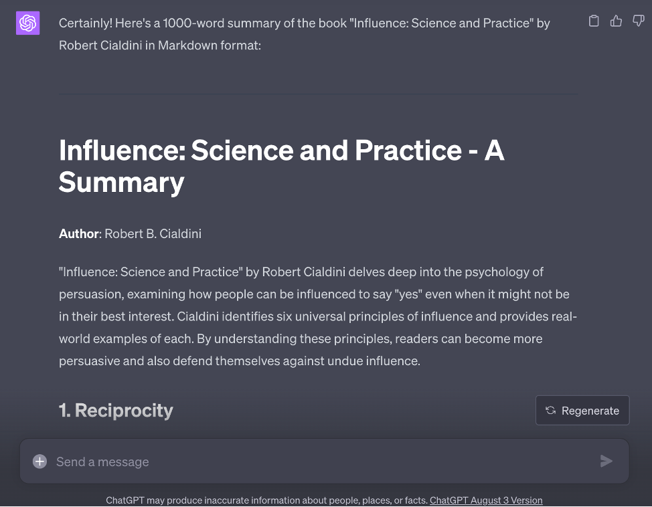This screenshot has width=652, height=507.
Task: Click the paragraph line about psychology of persuasion
Action: point(301,272)
